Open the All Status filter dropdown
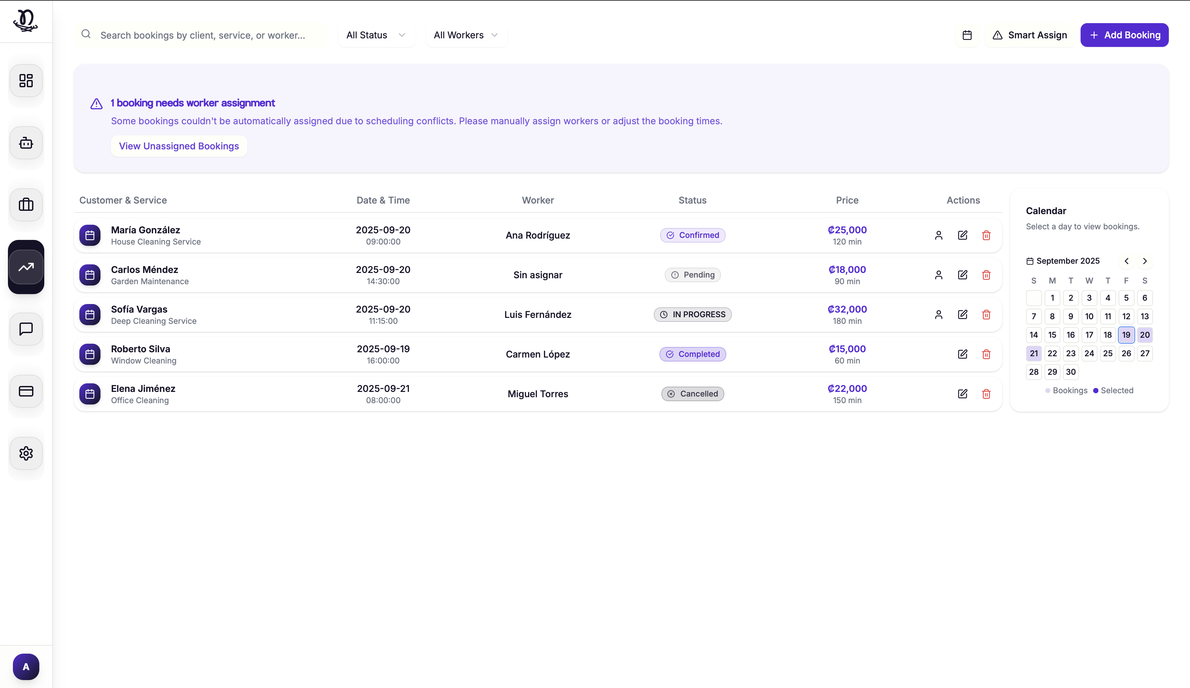1190x688 pixels. tap(376, 34)
